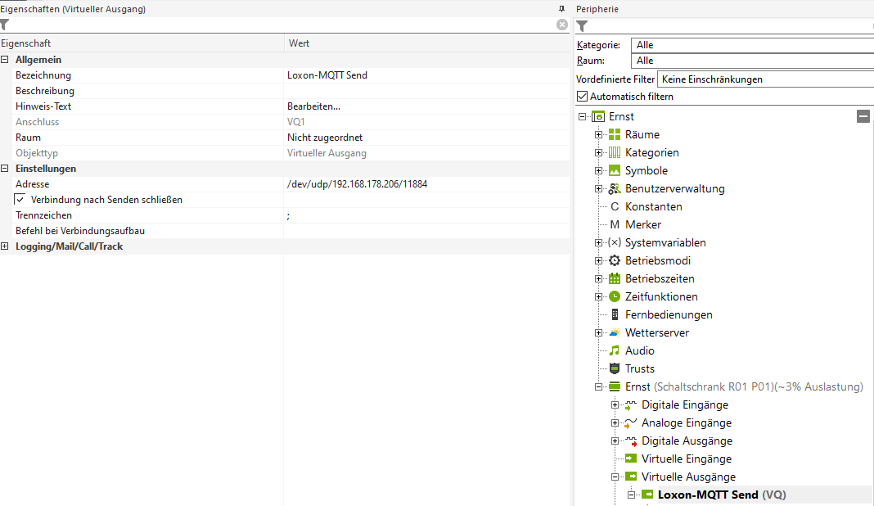Open the Vordefinierte Filter dropdown
The width and height of the screenshot is (874, 506).
click(x=765, y=79)
